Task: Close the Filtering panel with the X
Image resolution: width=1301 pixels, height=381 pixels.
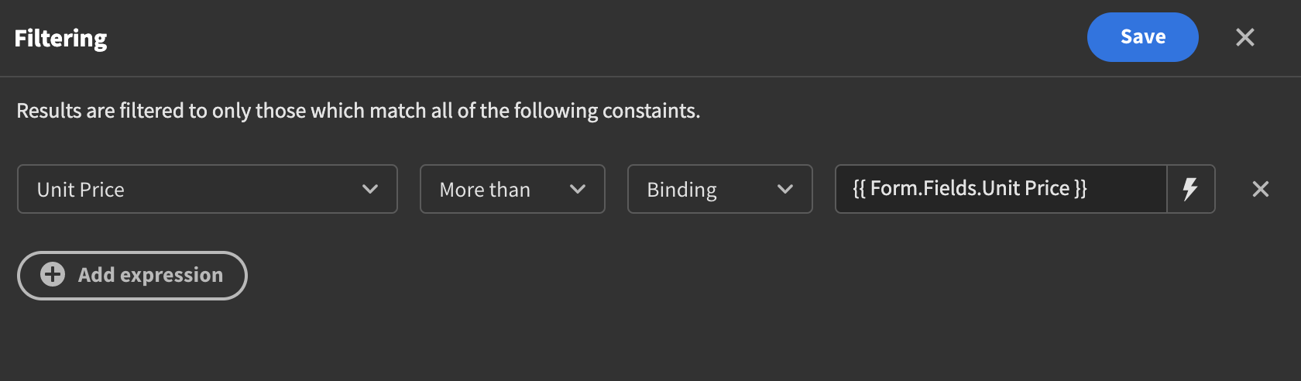Action: (1245, 37)
